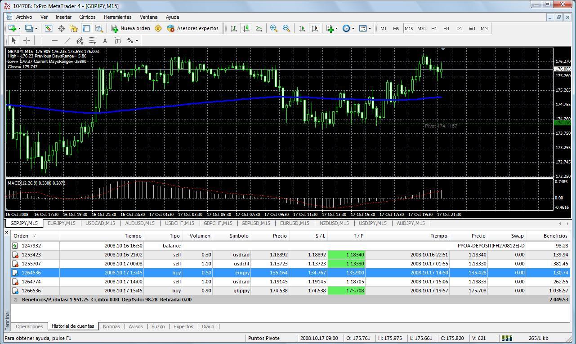
Task: Toggle chart auto scroll
Action: (302, 28)
